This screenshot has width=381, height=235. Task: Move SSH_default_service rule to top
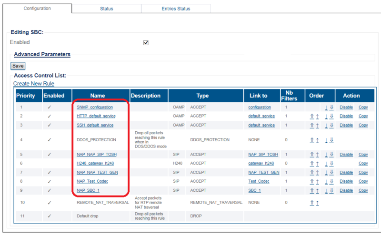[x=312, y=125]
